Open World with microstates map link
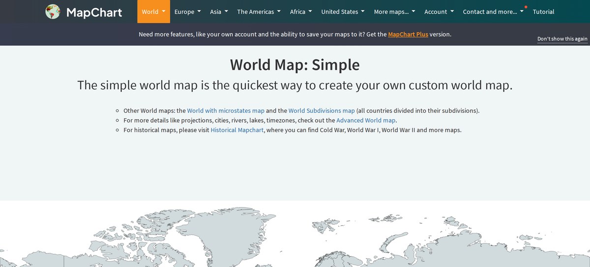 click(226, 110)
